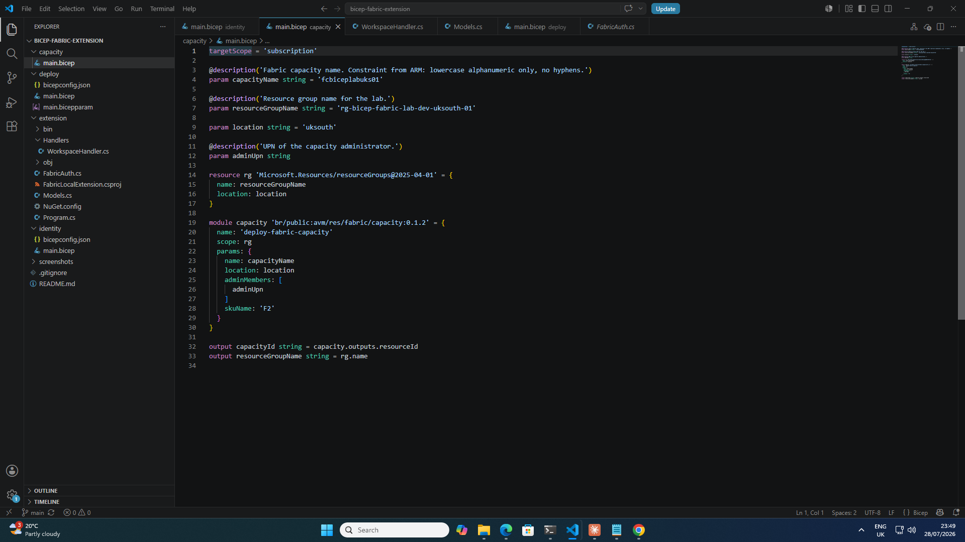Click Spaces: 2 indentation setting
Image resolution: width=965 pixels, height=542 pixels.
[x=844, y=512]
